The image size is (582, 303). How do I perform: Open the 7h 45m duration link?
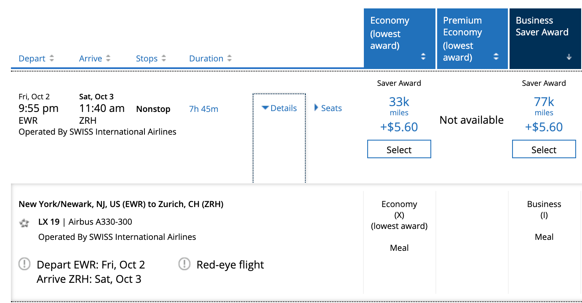pos(204,109)
